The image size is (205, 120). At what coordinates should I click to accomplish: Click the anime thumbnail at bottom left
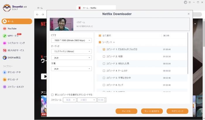point(44,106)
